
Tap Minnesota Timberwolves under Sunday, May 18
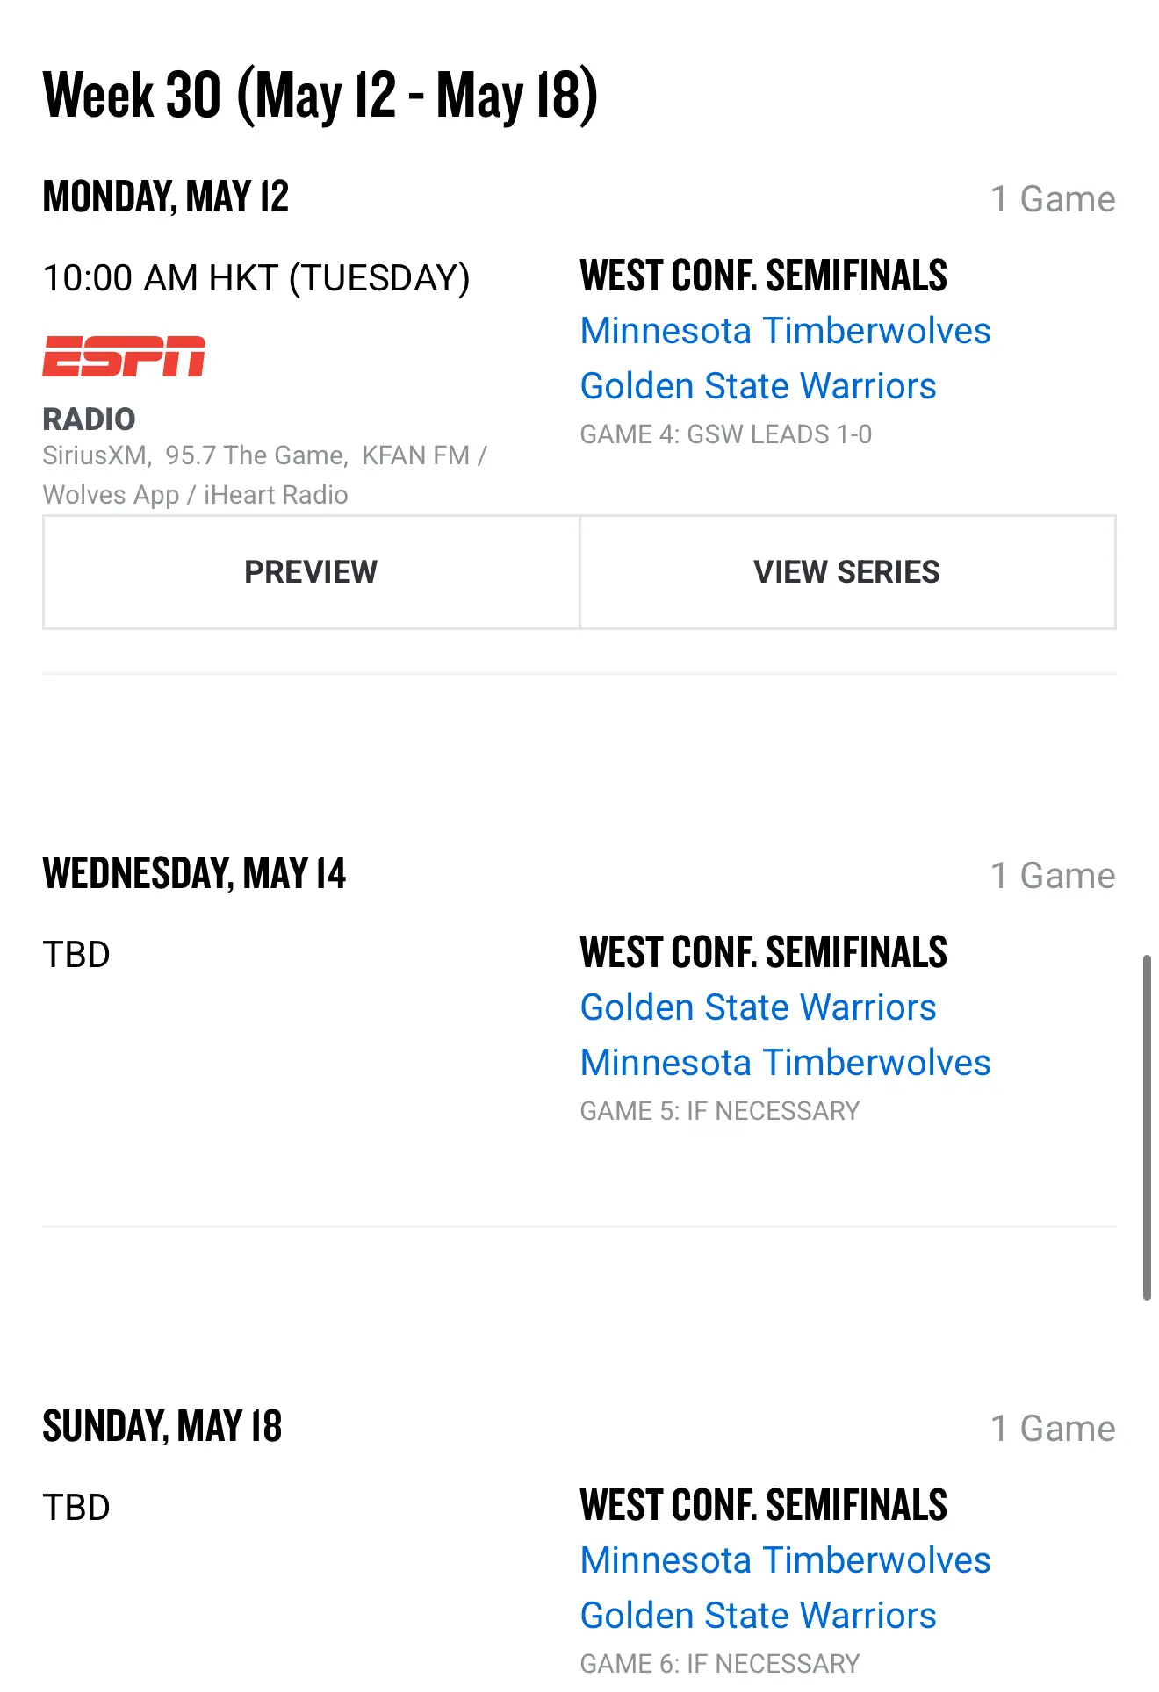point(785,1560)
